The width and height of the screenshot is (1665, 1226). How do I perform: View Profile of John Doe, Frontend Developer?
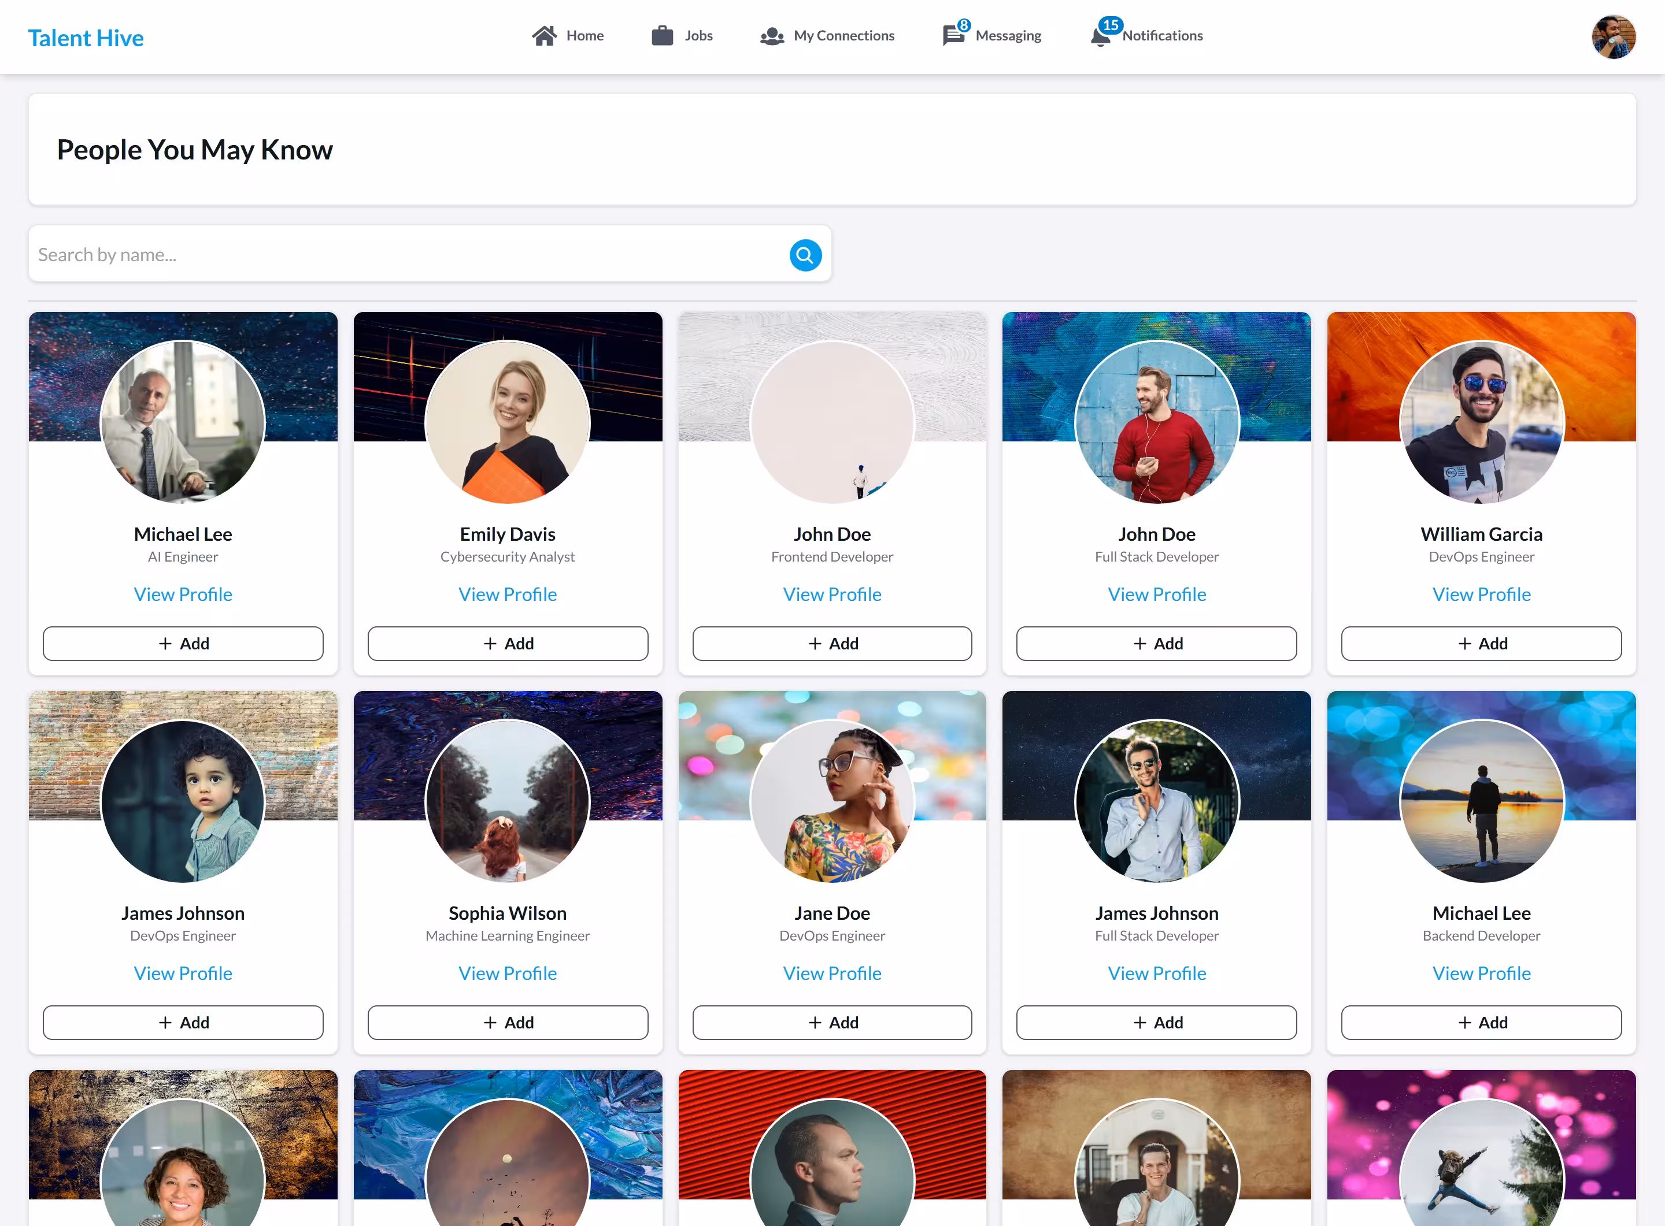point(832,595)
